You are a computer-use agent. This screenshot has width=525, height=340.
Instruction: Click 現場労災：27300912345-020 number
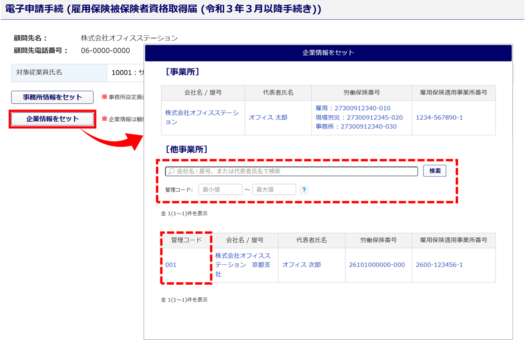click(x=359, y=117)
